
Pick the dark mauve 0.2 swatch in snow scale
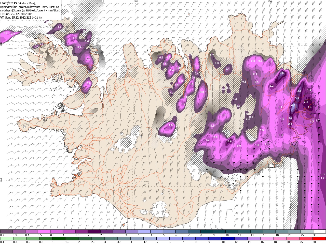[6, 232]
